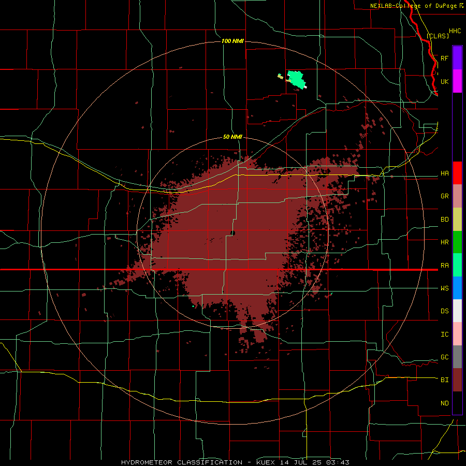This screenshot has height=466, width=466.
Task: Click the 'HR' legend label
Action: [444, 242]
